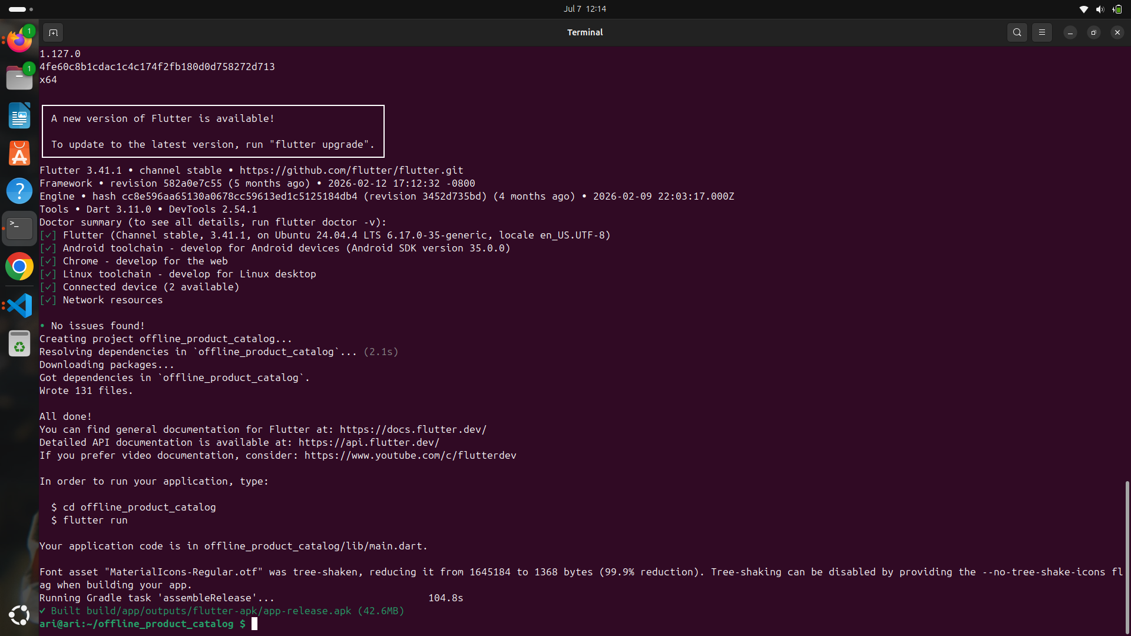Click the 'No issues found!' line
The width and height of the screenshot is (1131, 636).
pos(92,326)
